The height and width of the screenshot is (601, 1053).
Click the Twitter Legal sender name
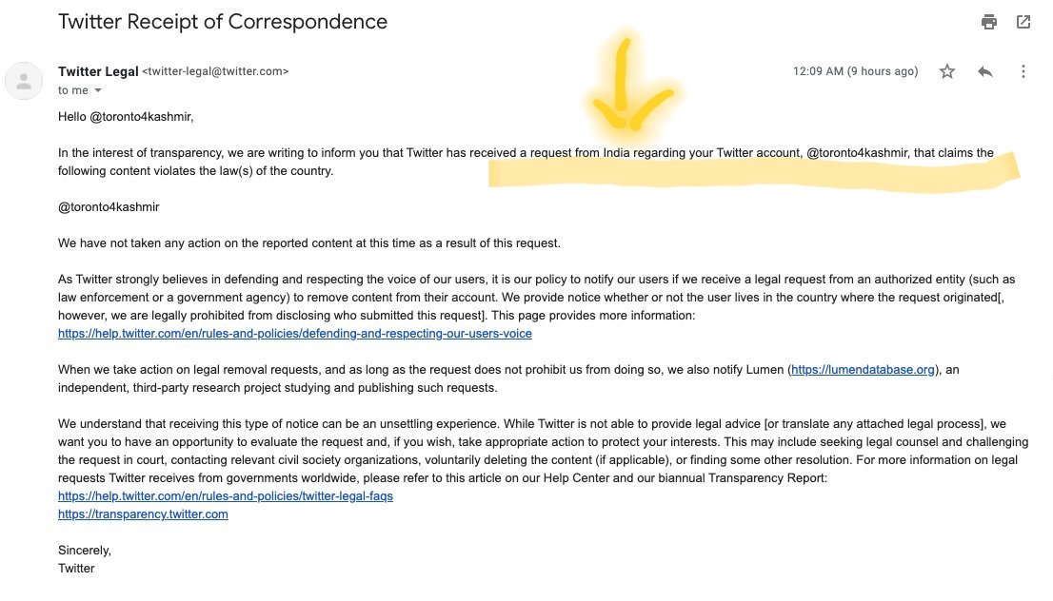tap(98, 71)
